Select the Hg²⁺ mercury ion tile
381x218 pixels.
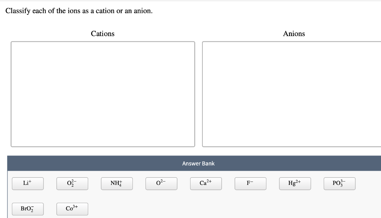pyautogui.click(x=295, y=183)
